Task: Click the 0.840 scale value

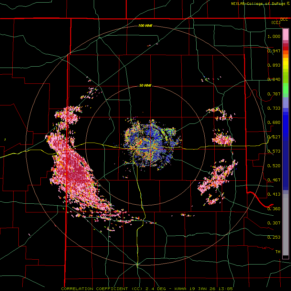Action: 274,80
